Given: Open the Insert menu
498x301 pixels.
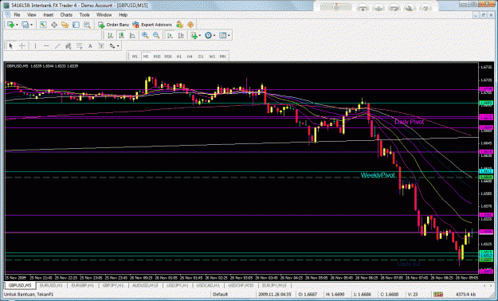Looking at the screenshot, I should [x=49, y=15].
